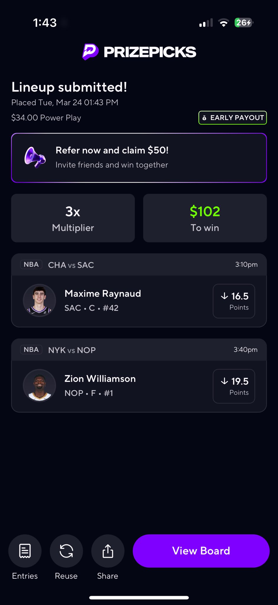Select Maxime Raynaud's player photo

coord(40,300)
